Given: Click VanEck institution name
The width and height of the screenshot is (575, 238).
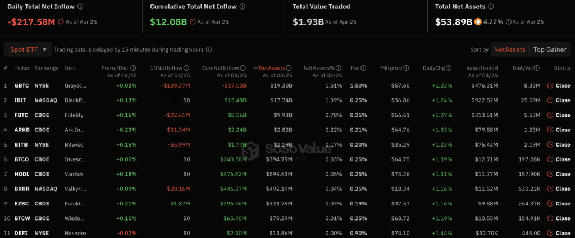Looking at the screenshot, I should point(74,174).
